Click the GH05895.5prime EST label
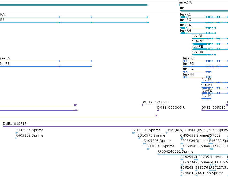The image size is (228, 177). pyautogui.click(x=146, y=130)
